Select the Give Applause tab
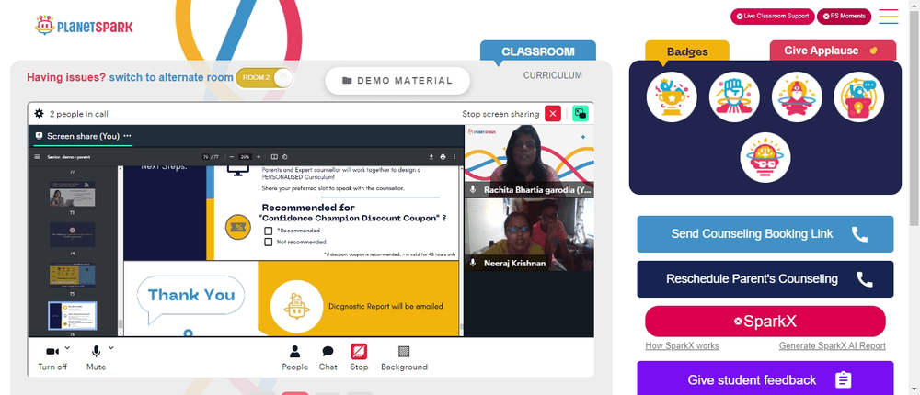This screenshot has width=920, height=395. pyautogui.click(x=833, y=51)
